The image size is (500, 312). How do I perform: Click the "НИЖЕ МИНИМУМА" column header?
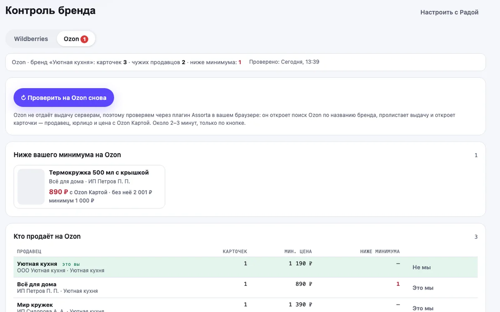380,251
